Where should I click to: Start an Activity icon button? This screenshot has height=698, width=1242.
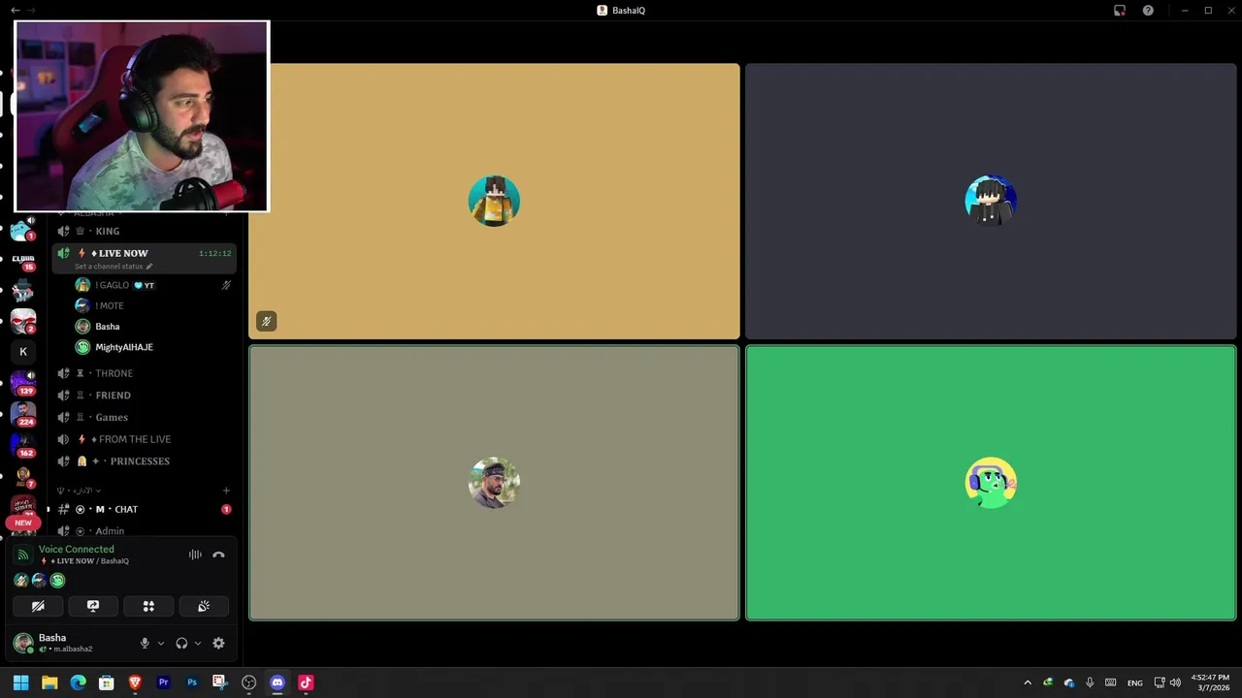pos(148,606)
